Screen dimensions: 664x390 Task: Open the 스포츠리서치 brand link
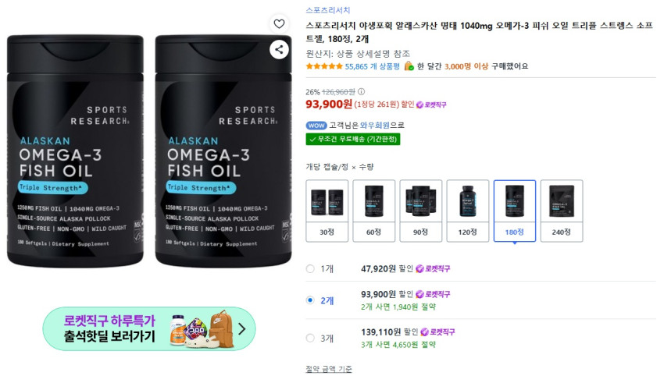click(x=328, y=11)
